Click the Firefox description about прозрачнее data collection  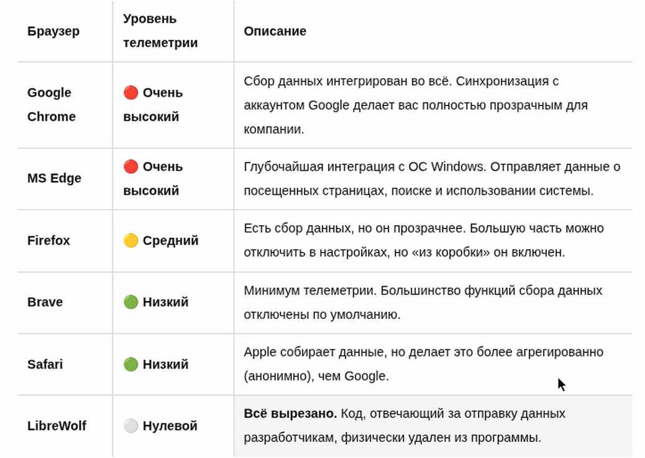pyautogui.click(x=424, y=240)
